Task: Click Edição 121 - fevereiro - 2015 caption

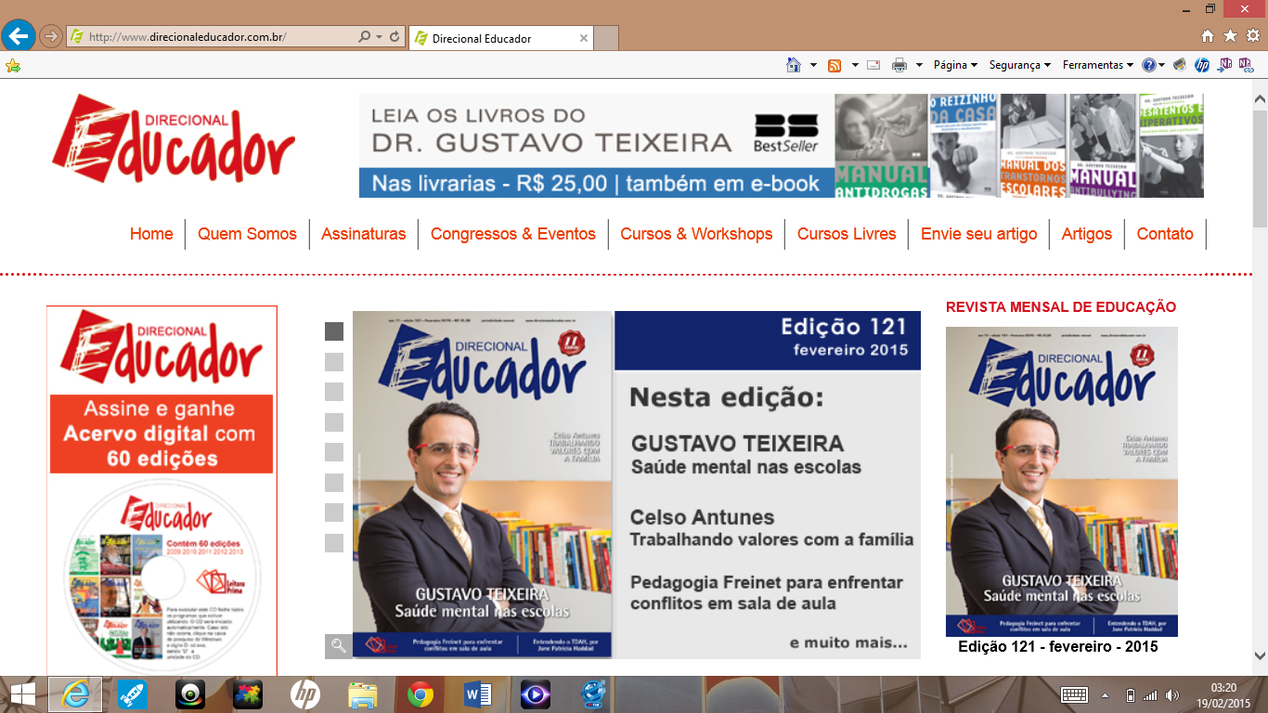Action: pos(1058,646)
